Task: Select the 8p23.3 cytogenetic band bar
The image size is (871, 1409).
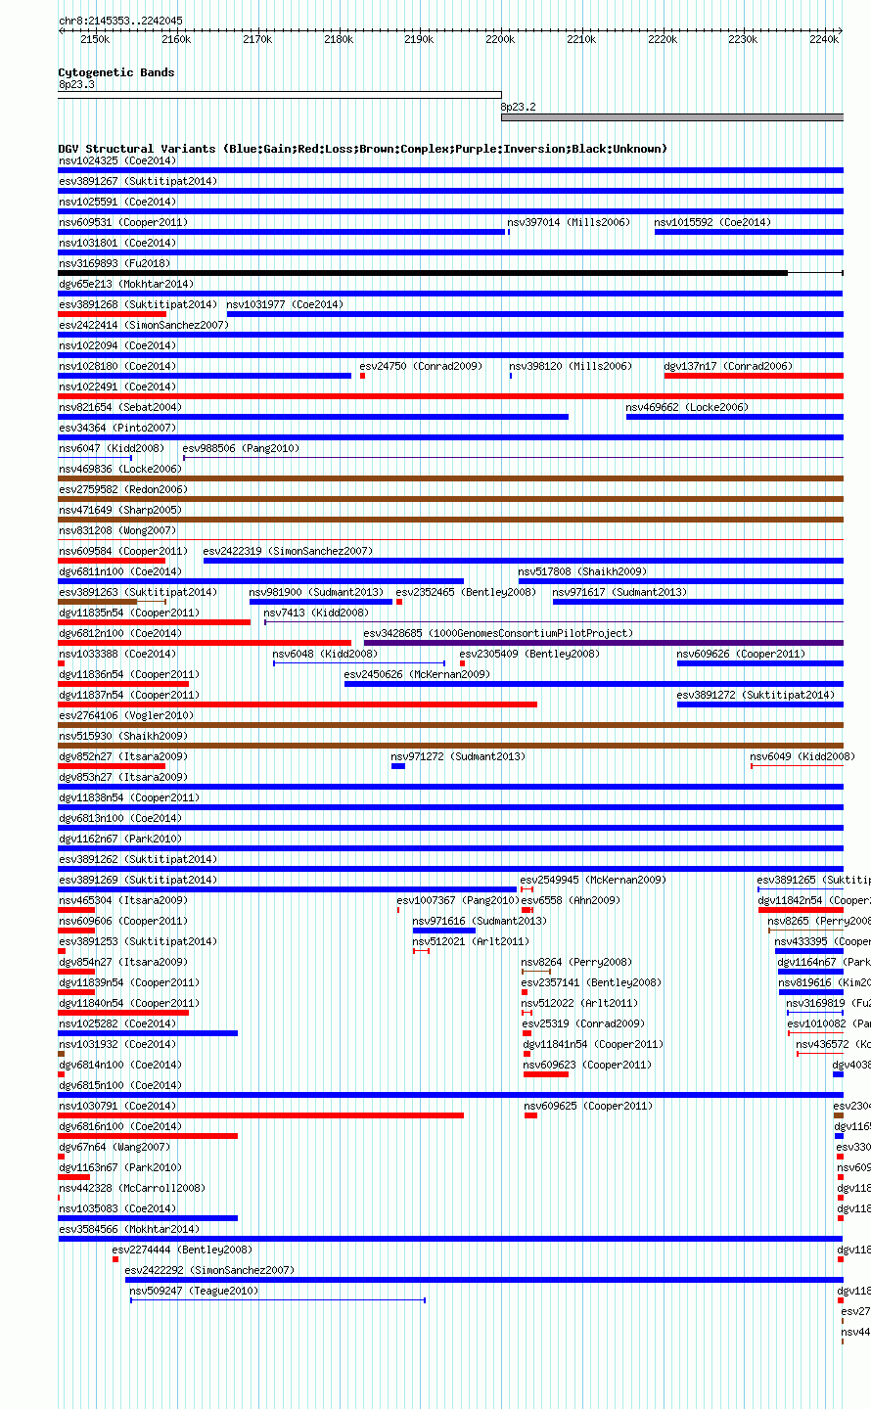Action: pyautogui.click(x=280, y=95)
